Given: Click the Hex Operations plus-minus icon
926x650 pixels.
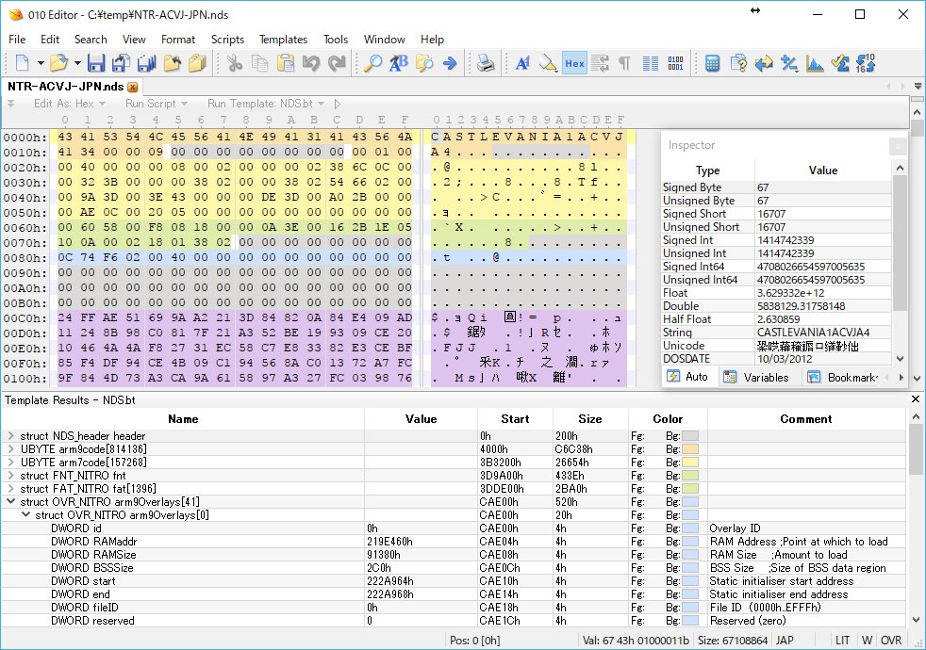Looking at the screenshot, I should tap(789, 63).
